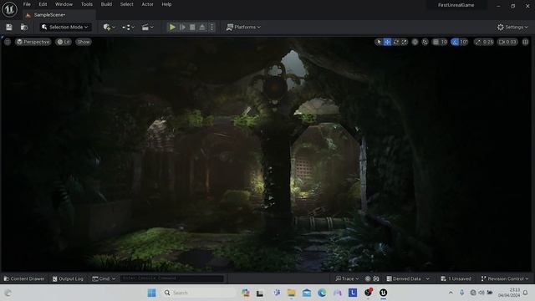Activate the Translate (move) gizmo tool
535x301 pixels.
[x=387, y=42]
